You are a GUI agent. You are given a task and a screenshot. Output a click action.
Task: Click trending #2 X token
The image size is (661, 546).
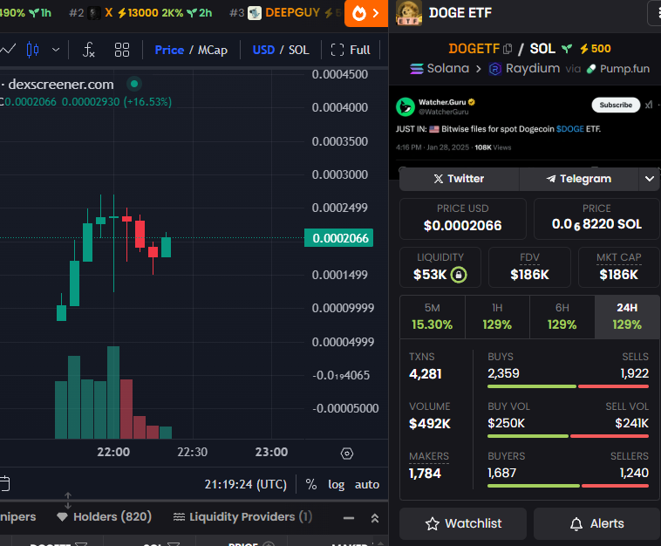(140, 13)
